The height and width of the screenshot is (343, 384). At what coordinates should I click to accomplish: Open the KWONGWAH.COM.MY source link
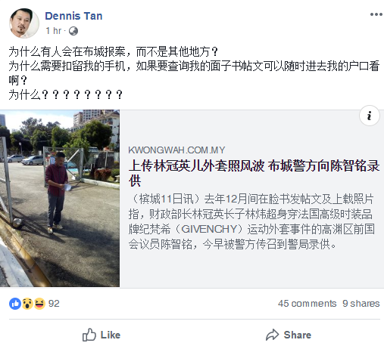point(176,150)
